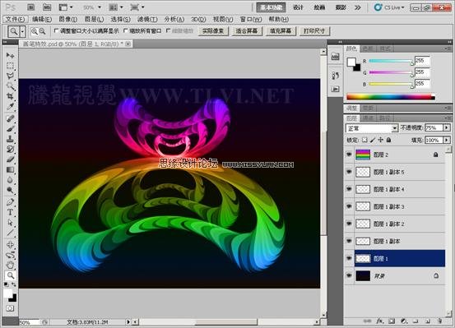
Task: Click Zoom In icon in options bar
Action: (x=35, y=31)
